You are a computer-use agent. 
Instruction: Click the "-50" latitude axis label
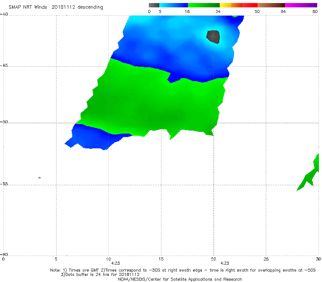pos(4,122)
